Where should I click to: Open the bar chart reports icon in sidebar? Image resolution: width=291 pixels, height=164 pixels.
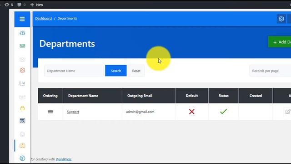point(22,83)
